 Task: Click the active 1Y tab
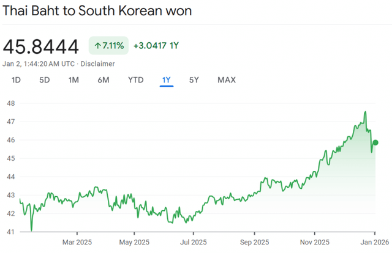(x=167, y=80)
